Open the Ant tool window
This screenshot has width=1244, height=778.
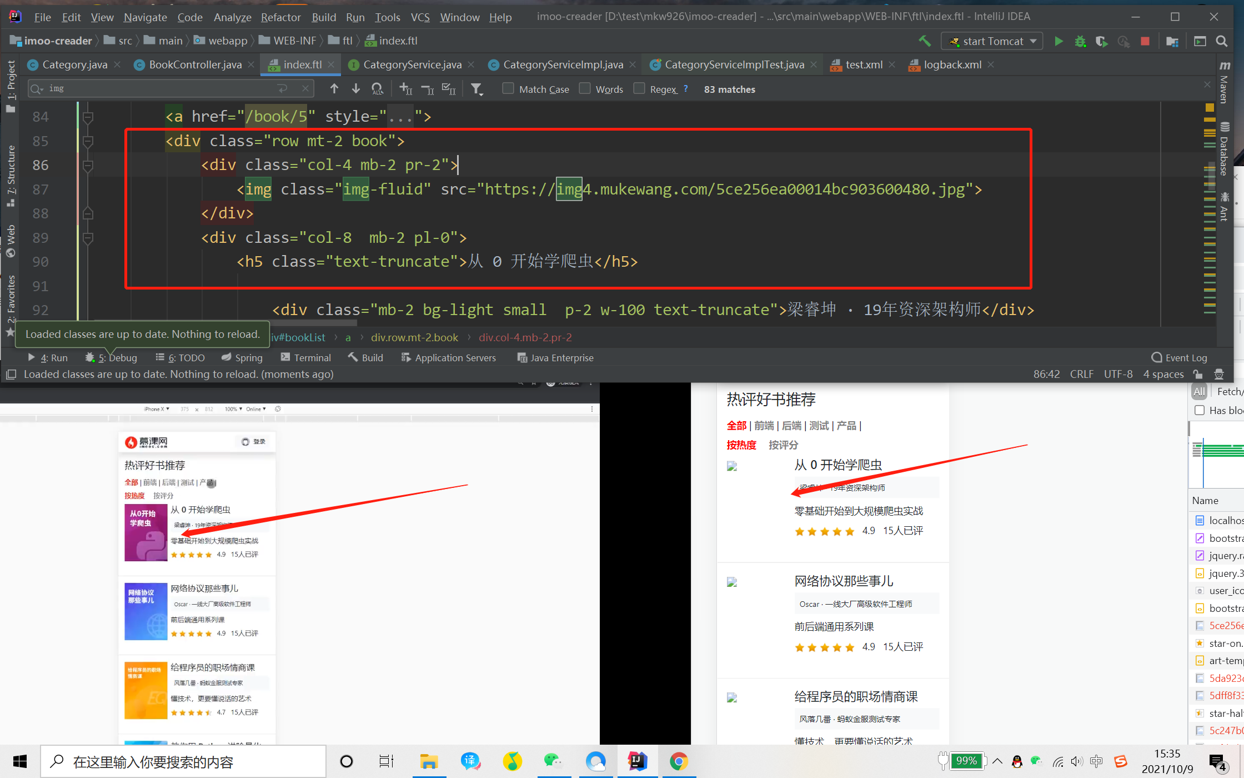[1225, 207]
